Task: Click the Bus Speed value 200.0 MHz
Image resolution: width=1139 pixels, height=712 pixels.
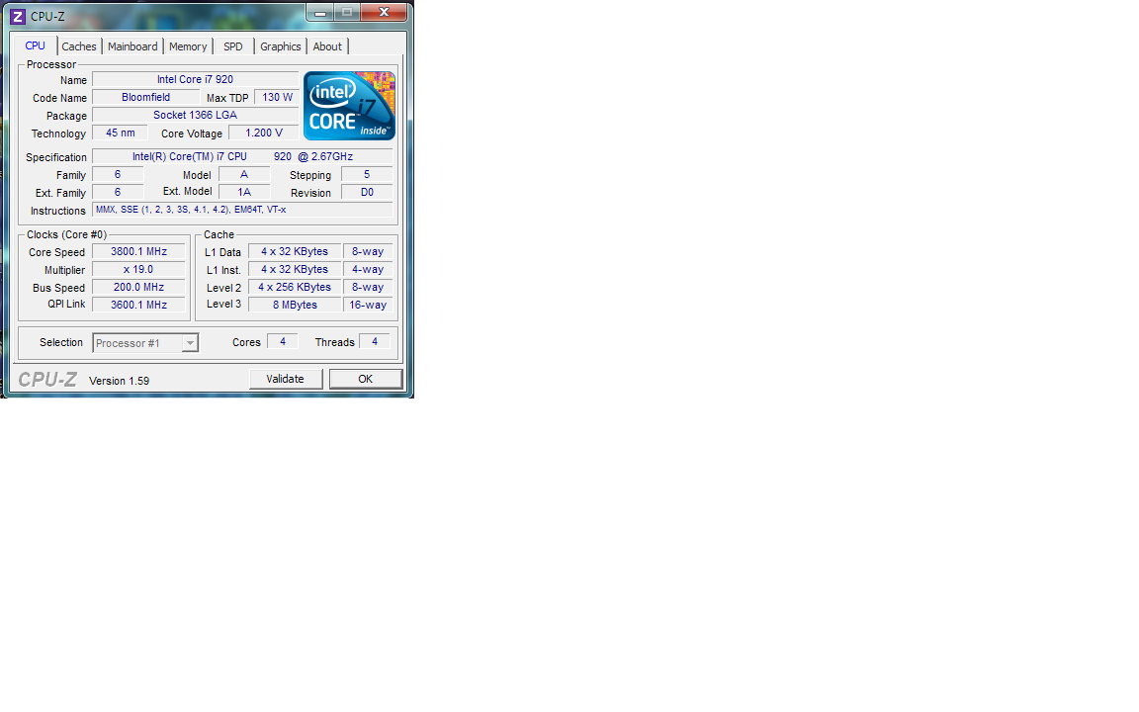Action: tap(138, 287)
